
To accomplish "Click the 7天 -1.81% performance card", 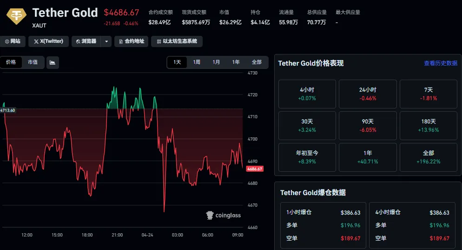I will pos(429,94).
